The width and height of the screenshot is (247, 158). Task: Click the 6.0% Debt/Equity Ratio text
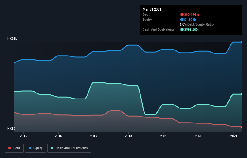tap(196, 25)
